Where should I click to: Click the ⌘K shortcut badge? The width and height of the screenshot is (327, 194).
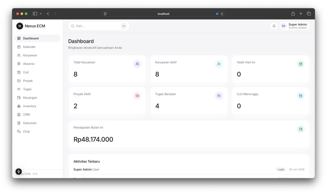click(124, 26)
